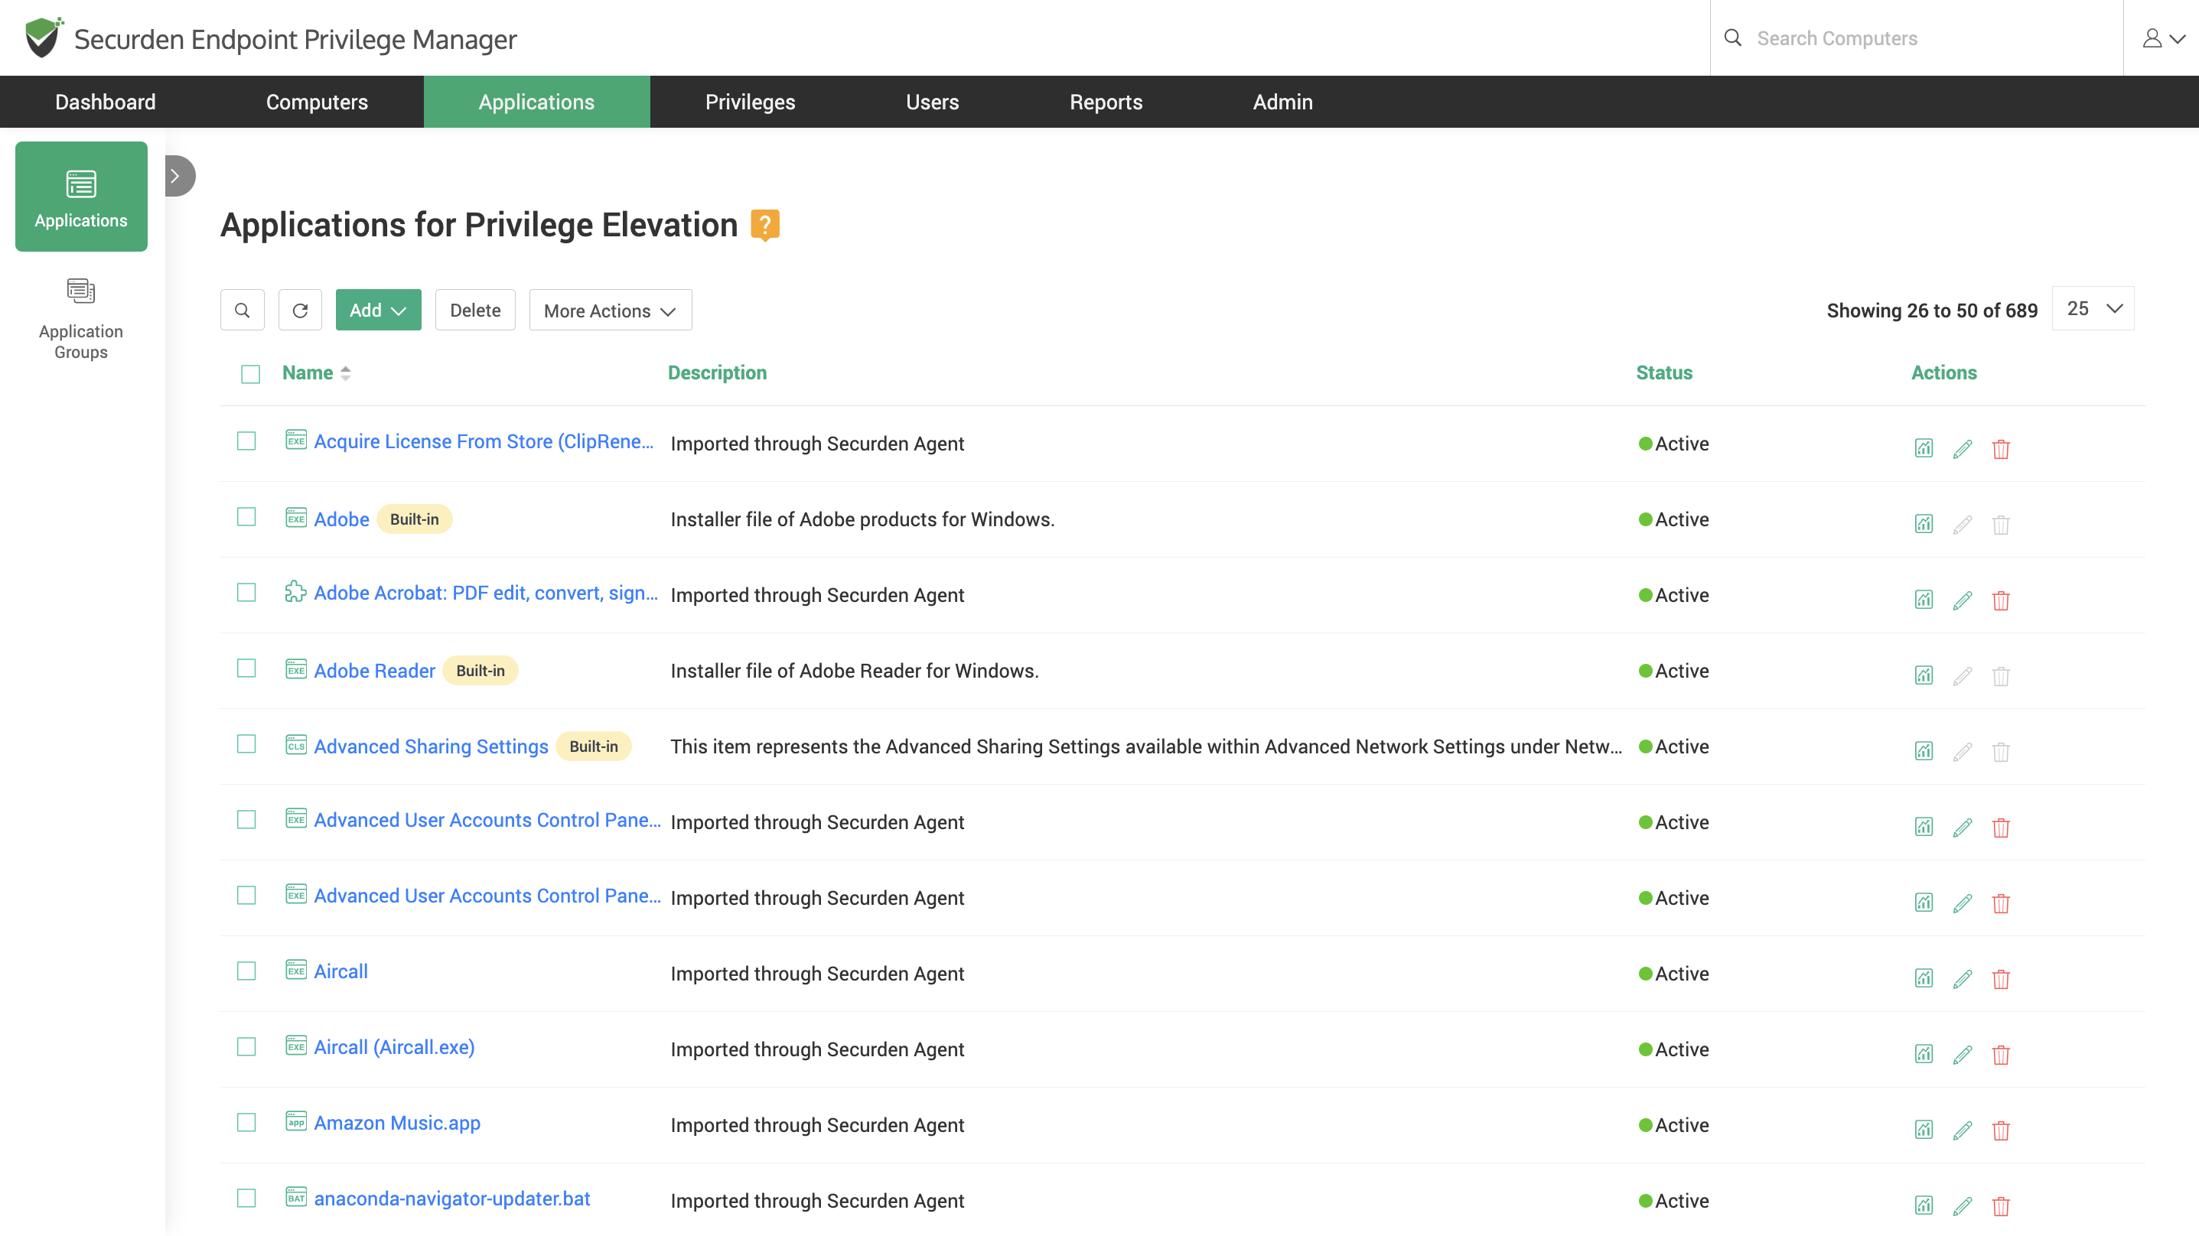Open the Advanced Sharing Settings link

[431, 746]
